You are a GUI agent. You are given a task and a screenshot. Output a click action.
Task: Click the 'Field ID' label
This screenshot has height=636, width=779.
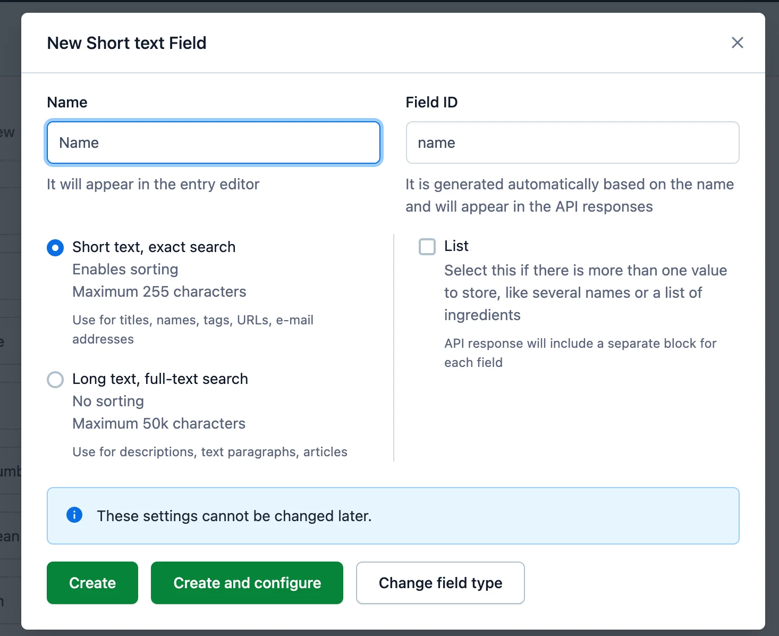point(431,102)
